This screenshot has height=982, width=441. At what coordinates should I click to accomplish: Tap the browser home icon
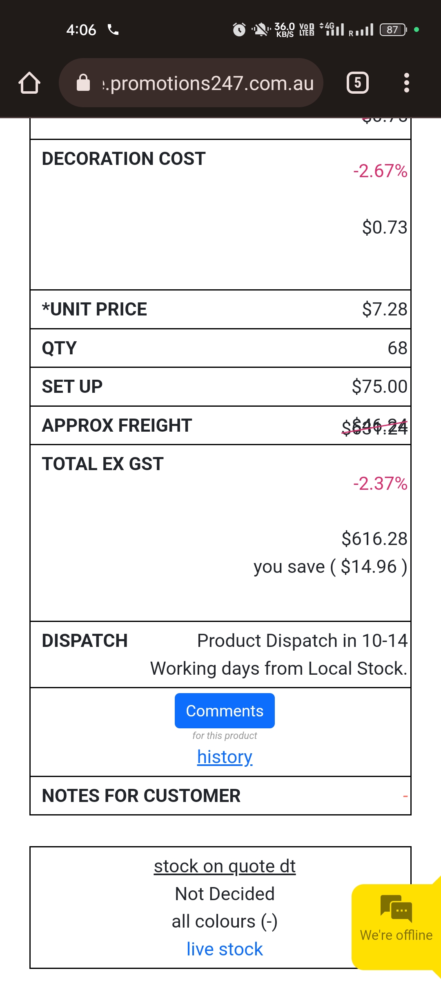coord(29,83)
